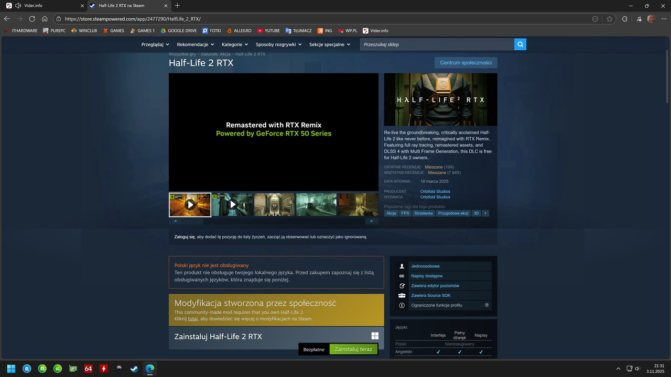The image size is (671, 377).
Task: Open the red 64 app in taskbar
Action: [88, 368]
